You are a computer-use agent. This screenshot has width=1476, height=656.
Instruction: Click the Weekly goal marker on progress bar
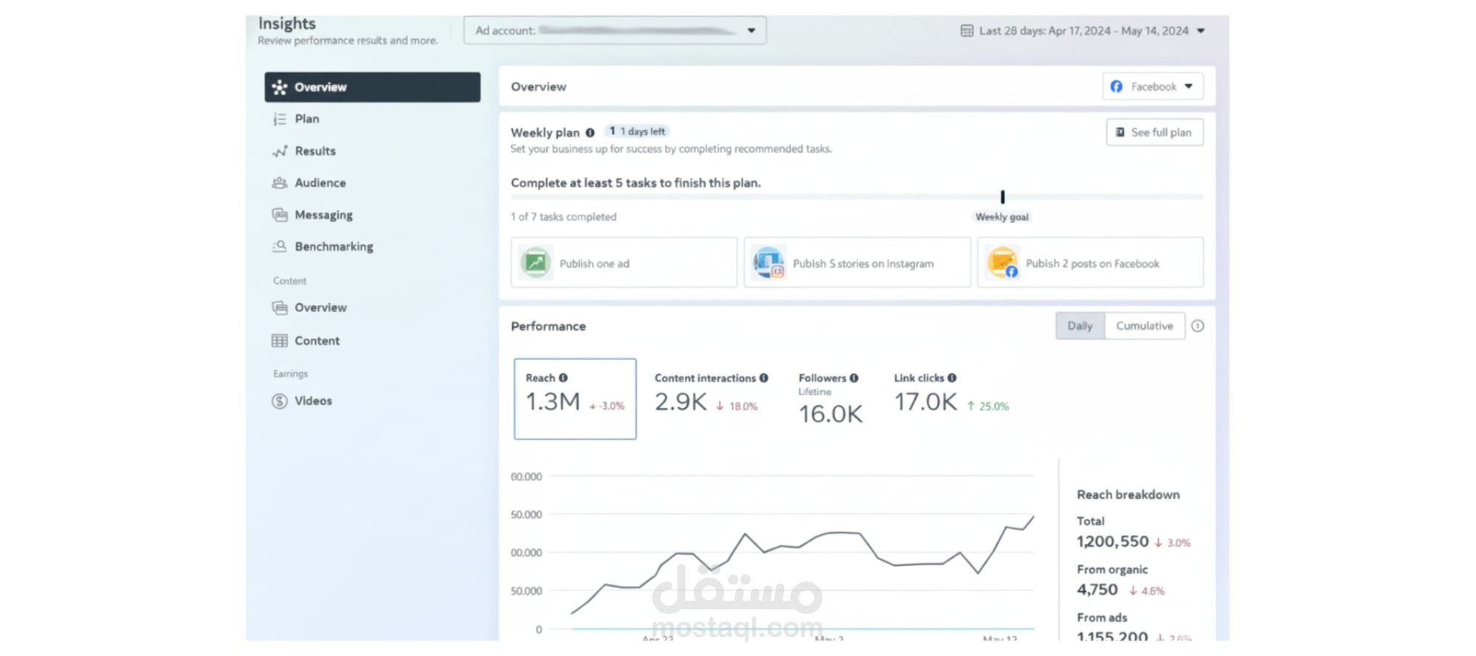pyautogui.click(x=1002, y=197)
